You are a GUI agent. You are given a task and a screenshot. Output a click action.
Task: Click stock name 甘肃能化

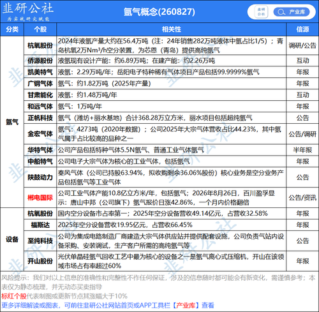click(x=40, y=95)
